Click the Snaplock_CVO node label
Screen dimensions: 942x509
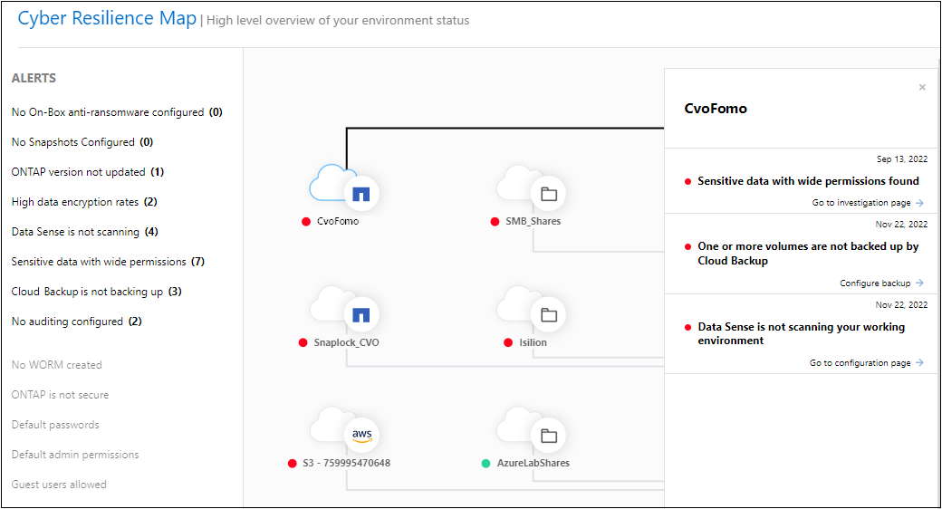pyautogui.click(x=347, y=342)
